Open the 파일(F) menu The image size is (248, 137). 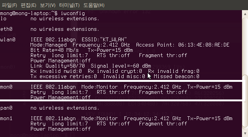coord(9,5)
